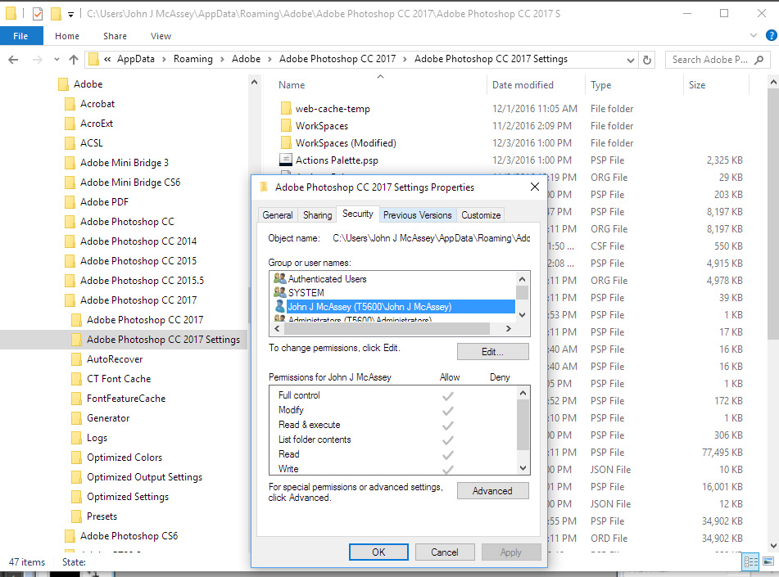Viewport: 779px width, 577px height.
Task: Click Edit... to change permissions
Action: point(492,352)
